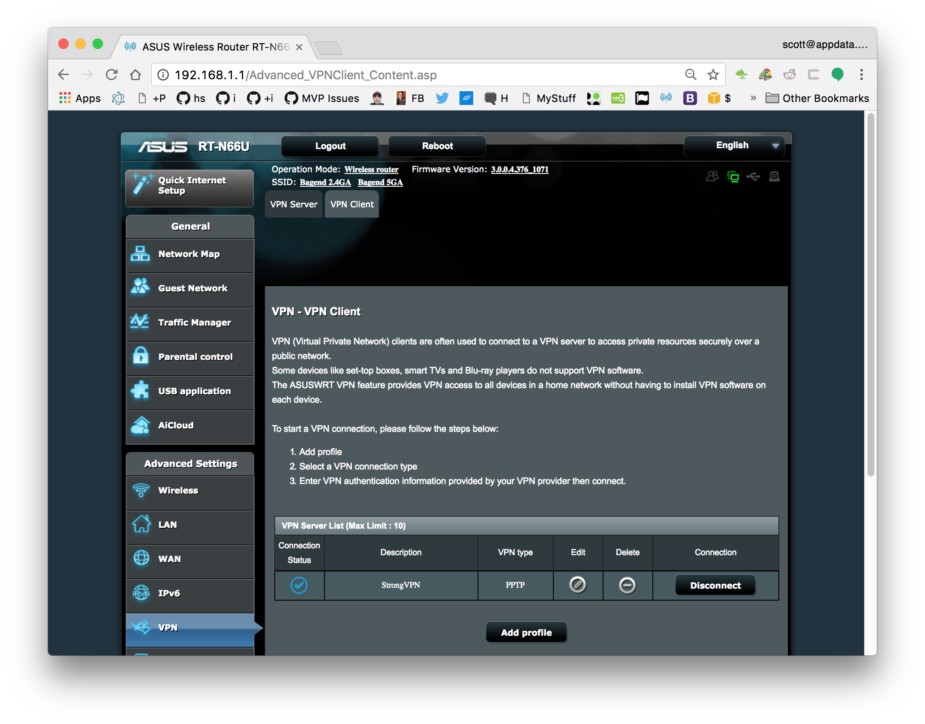Click the green Hangouts extension icon
Screen dimensions: 925x724
[x=837, y=75]
